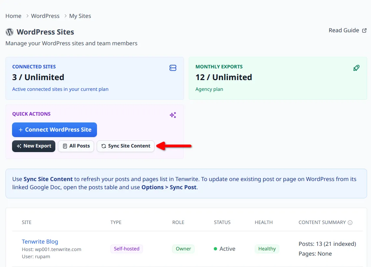The width and height of the screenshot is (371, 267).
Task: Click the sparkles icon in Quick Actions card
Action: (x=173, y=115)
